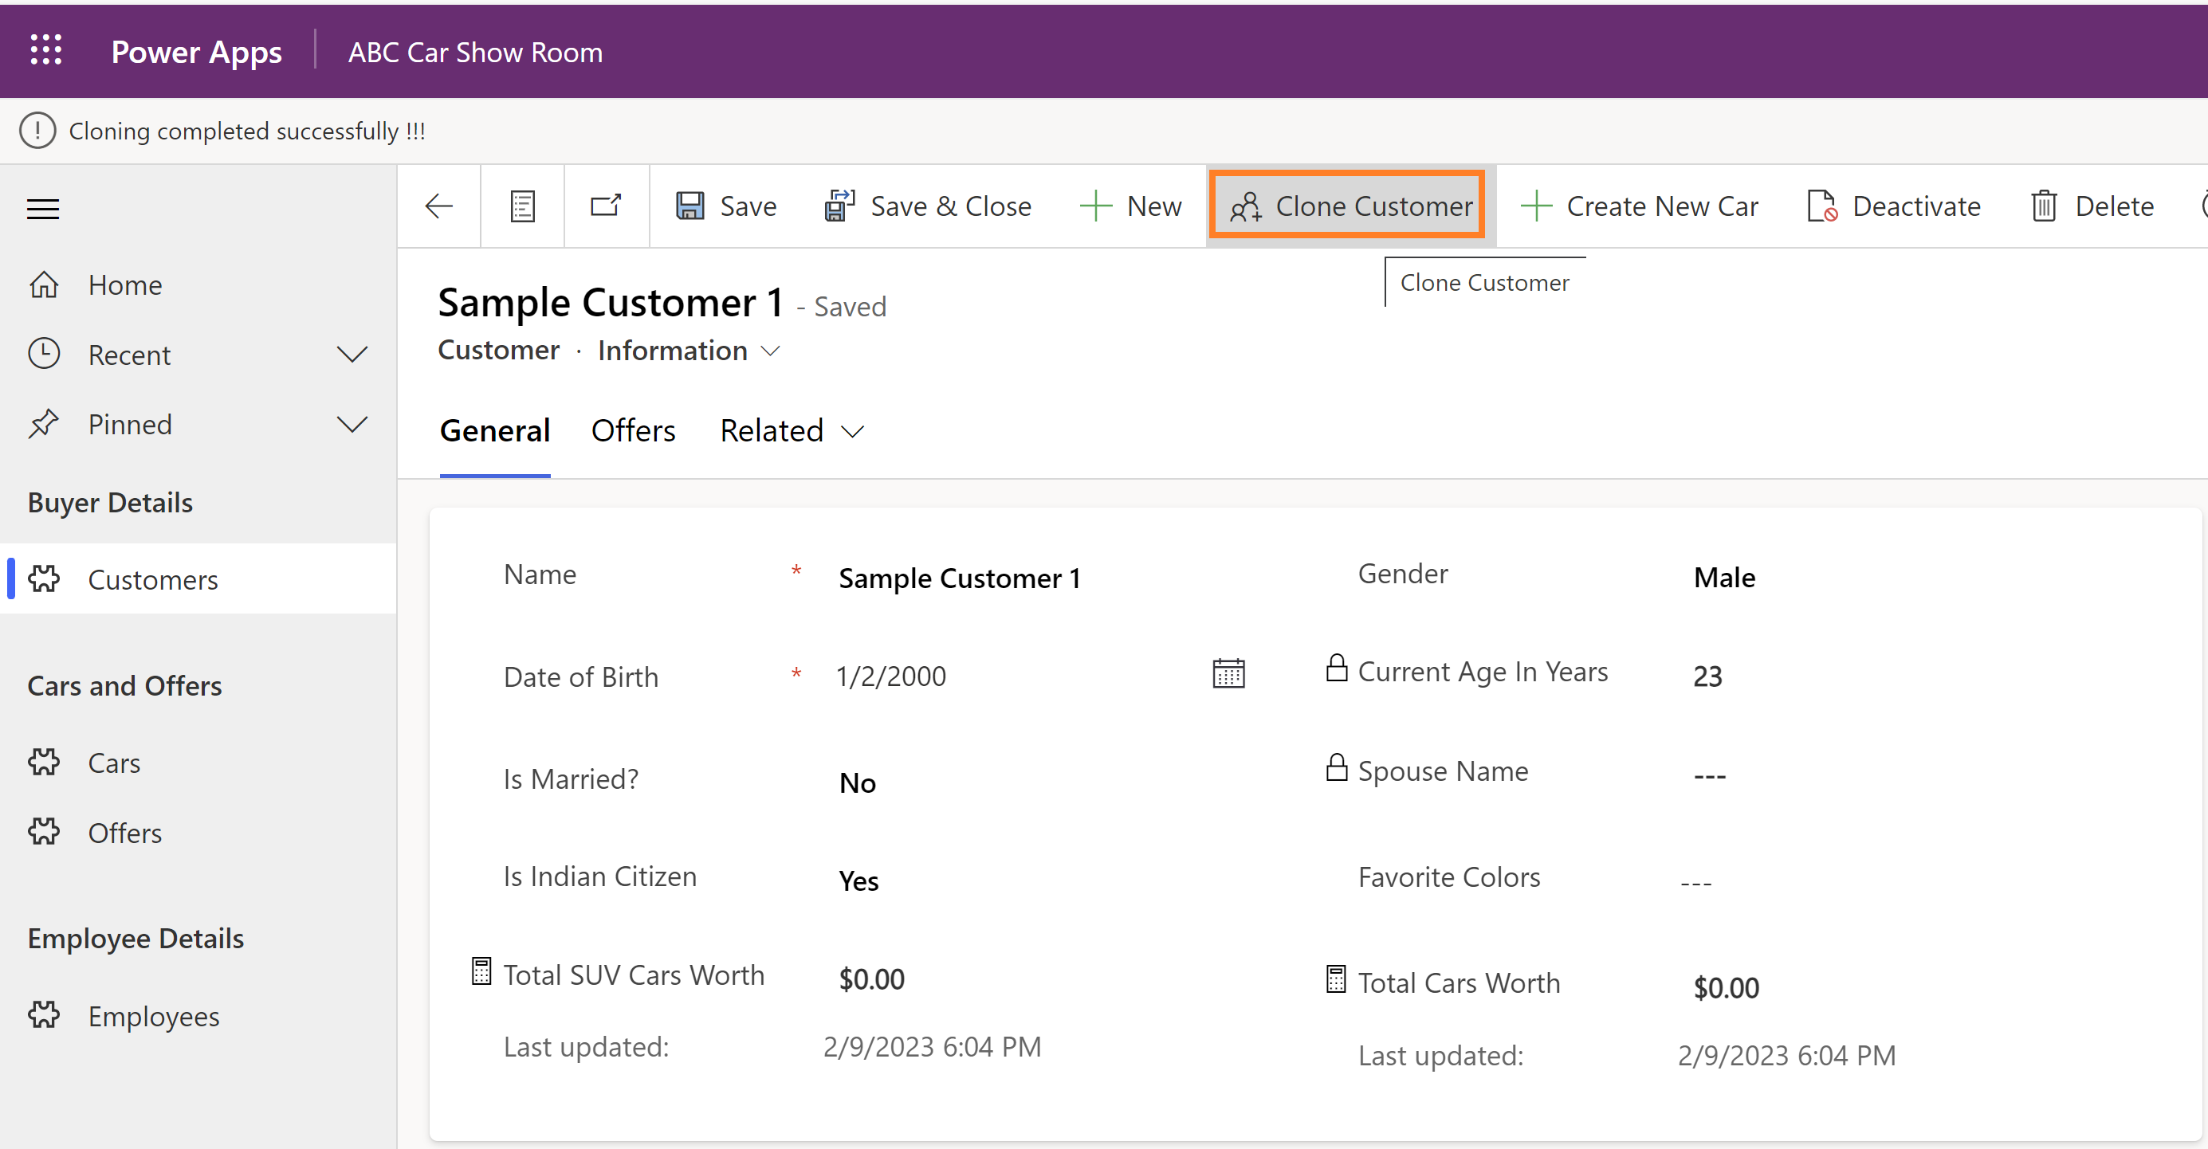
Task: Toggle the Is Indian Citizen value Yes
Action: point(858,880)
